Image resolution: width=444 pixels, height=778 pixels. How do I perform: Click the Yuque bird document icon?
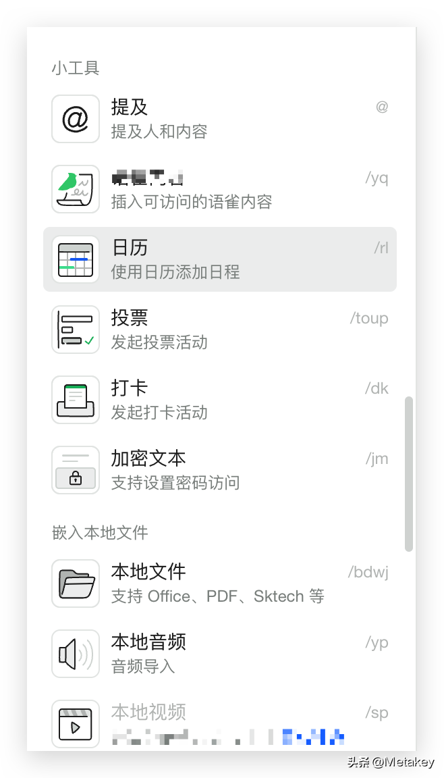76,189
